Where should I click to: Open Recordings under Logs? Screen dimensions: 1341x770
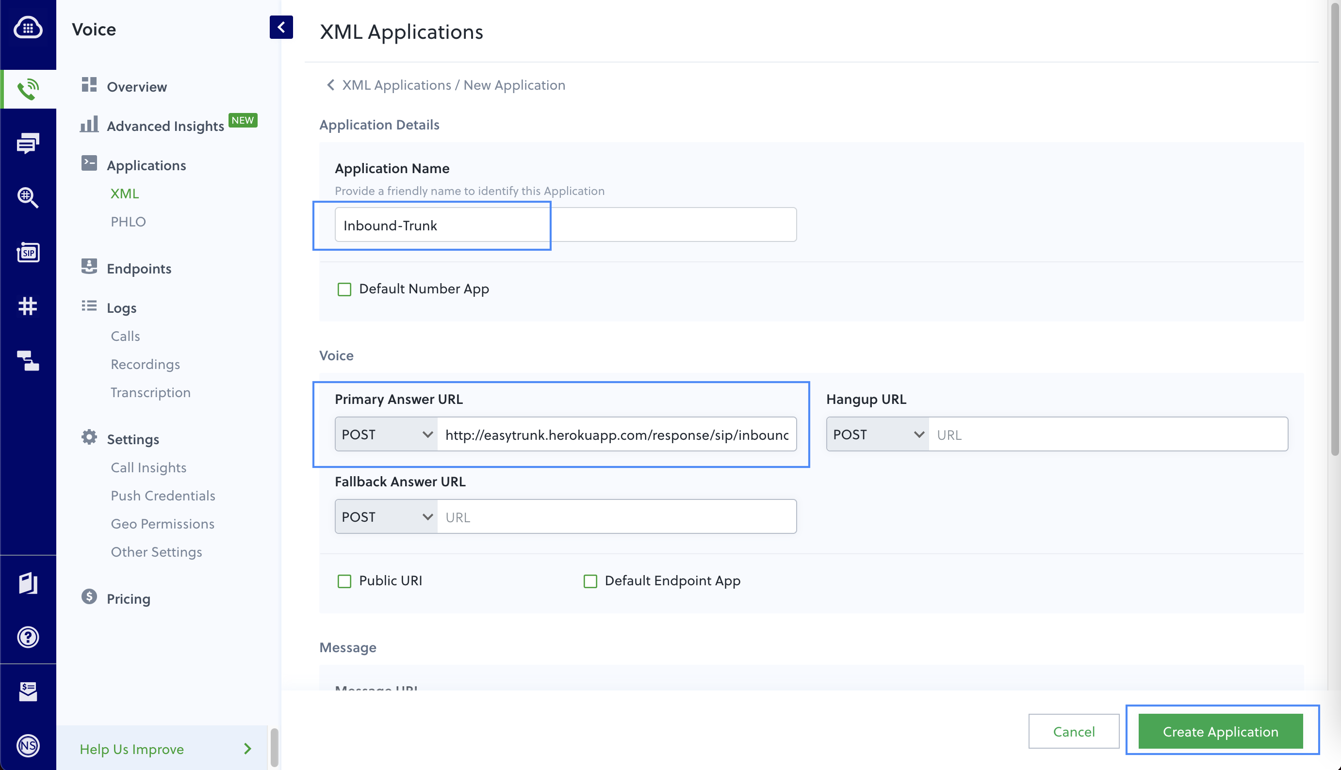(x=146, y=364)
